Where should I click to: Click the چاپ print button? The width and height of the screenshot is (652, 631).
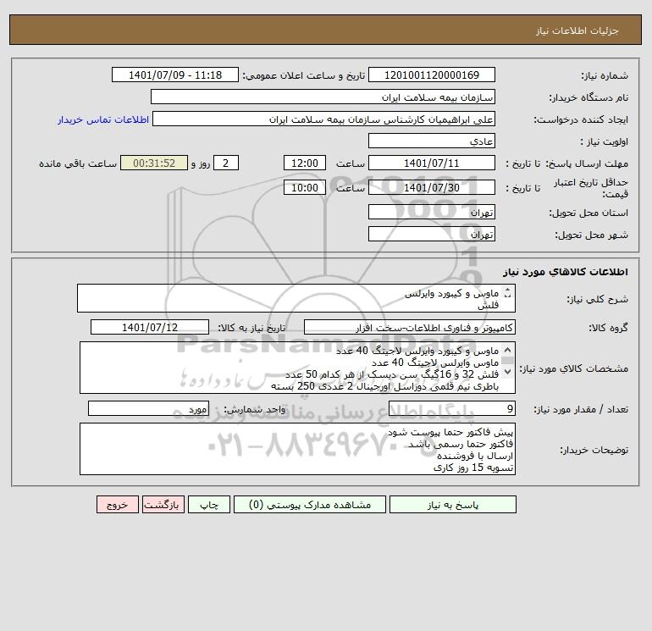coord(209,505)
